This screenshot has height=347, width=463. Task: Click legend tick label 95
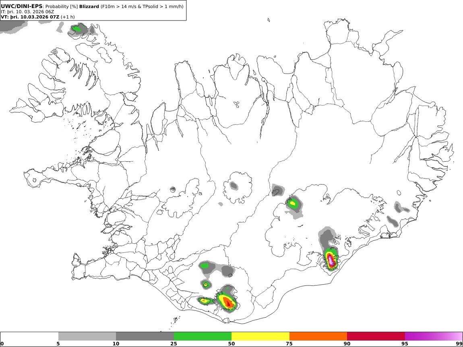point(405,343)
